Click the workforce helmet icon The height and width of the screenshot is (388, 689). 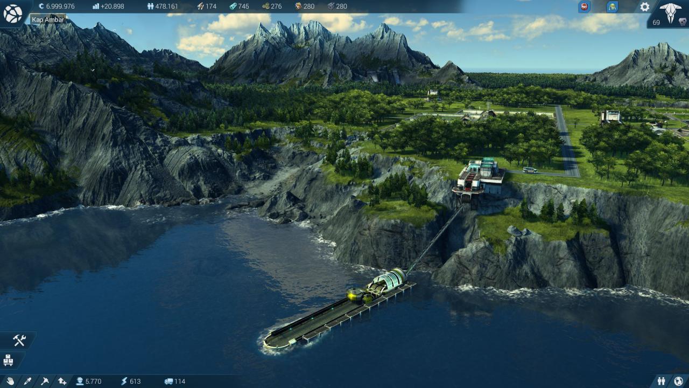pos(80,381)
